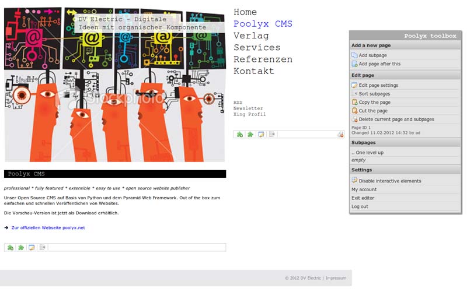Image resolution: width=467 pixels, height=292 pixels.
Task: Open the Poolyx CMS navigation item
Action: (263, 24)
